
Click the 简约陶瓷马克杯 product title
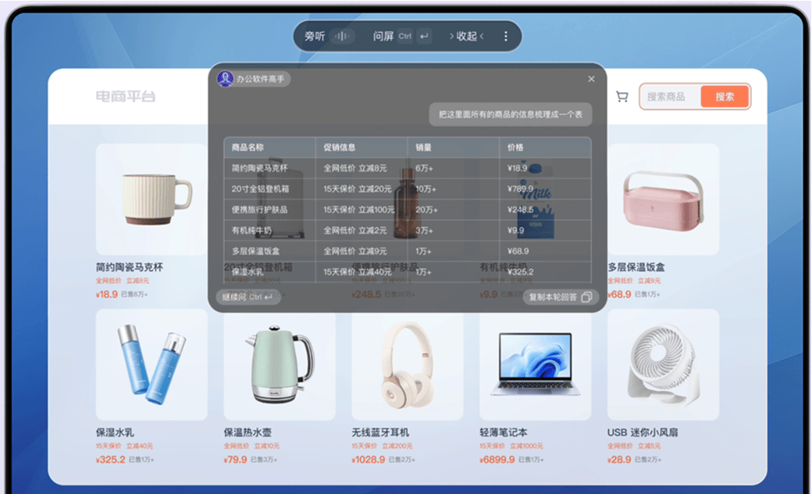[130, 267]
